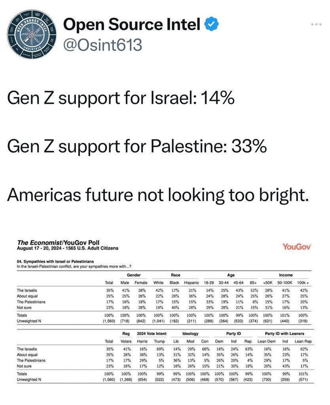Image resolution: width=330 pixels, height=405 pixels.
Task: Open the "Open Source Intel" display name
Action: click(132, 26)
